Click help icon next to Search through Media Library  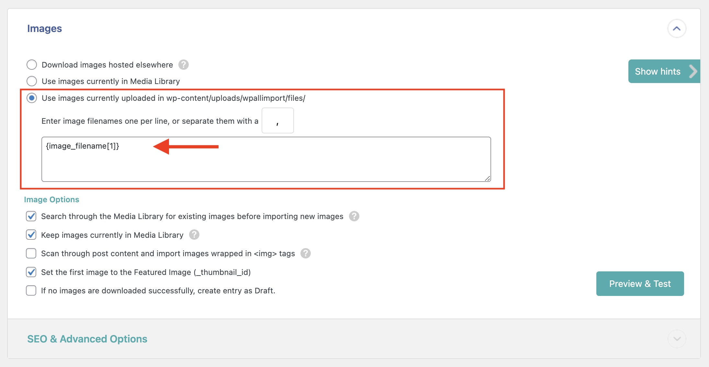pyautogui.click(x=354, y=216)
